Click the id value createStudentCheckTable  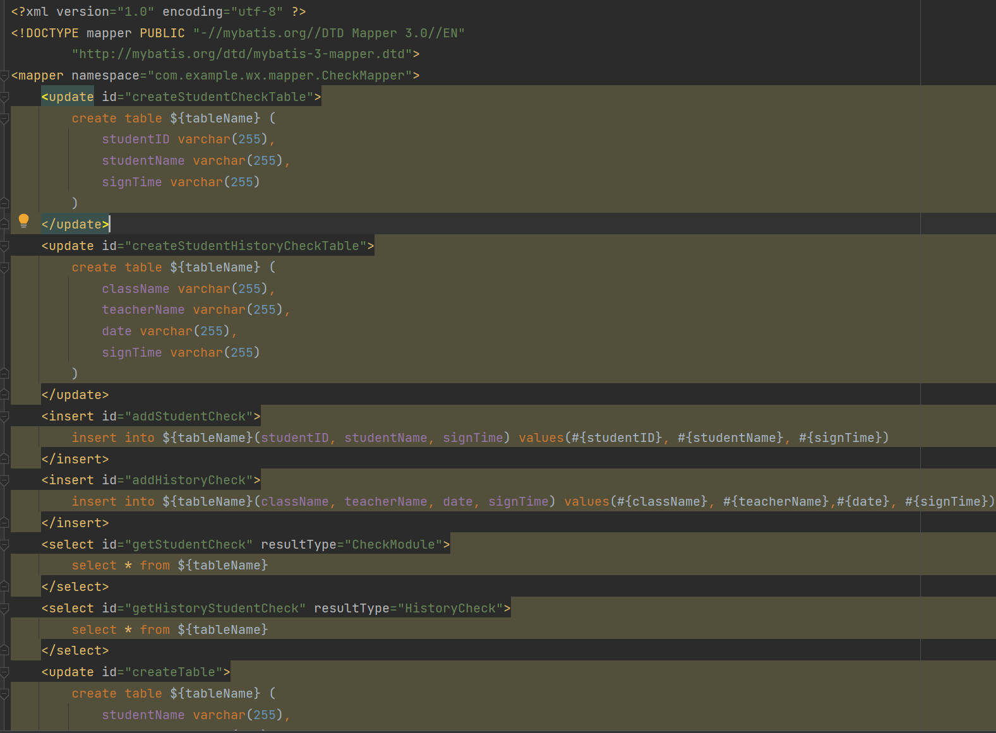point(219,97)
